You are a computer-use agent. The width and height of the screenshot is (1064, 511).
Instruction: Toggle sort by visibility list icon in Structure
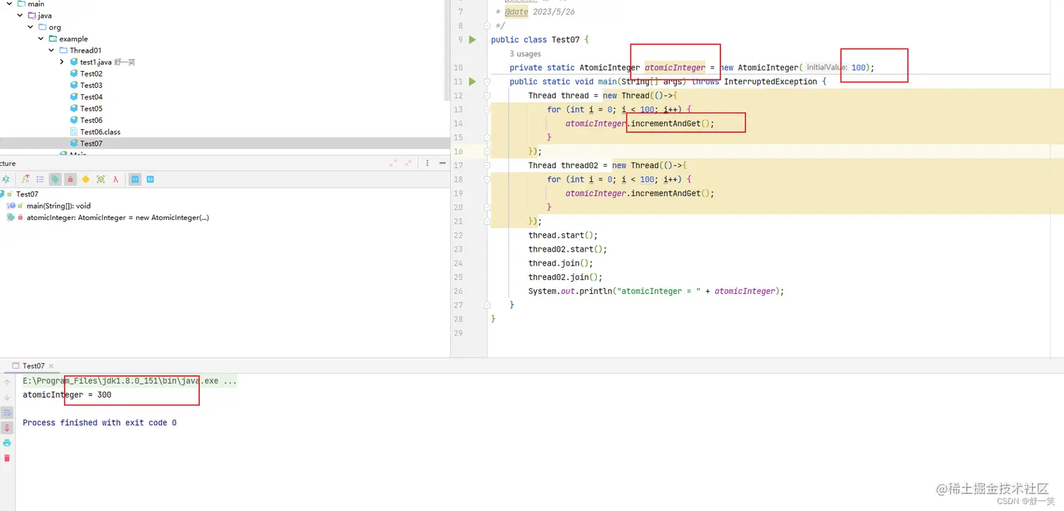coord(40,179)
